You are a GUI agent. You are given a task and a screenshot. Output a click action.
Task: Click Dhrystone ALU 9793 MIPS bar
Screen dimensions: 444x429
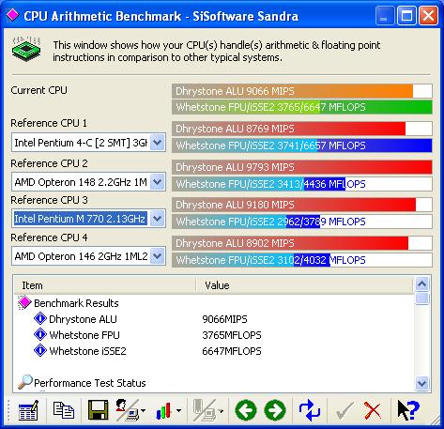pyautogui.click(x=302, y=167)
